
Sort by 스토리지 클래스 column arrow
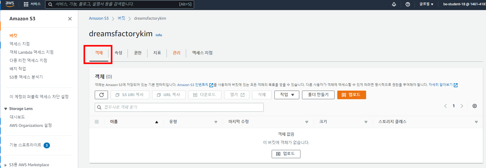pos(476,122)
